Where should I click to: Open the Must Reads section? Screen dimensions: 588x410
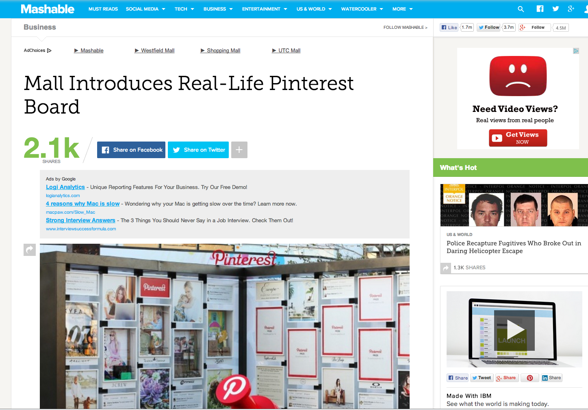pyautogui.click(x=103, y=9)
